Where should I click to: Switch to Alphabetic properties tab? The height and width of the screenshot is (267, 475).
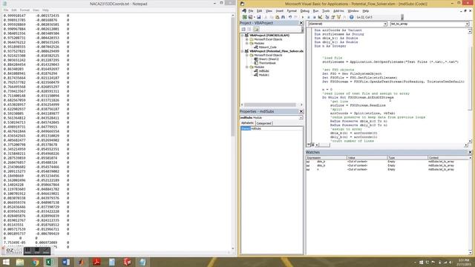(247, 123)
